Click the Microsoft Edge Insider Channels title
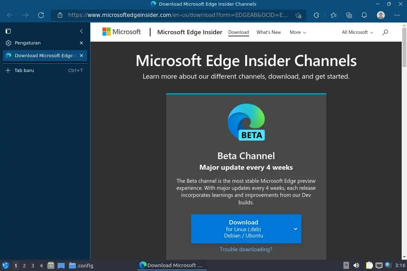This screenshot has height=271, width=407. (246, 60)
